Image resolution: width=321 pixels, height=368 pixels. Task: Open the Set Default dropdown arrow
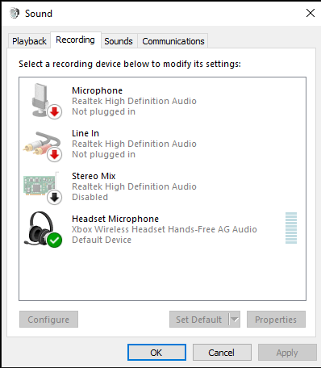[235, 320]
